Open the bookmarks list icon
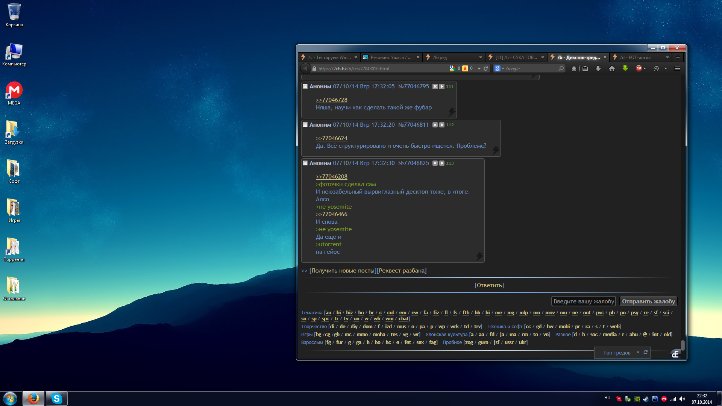Image resolution: width=722 pixels, height=406 pixels. pos(585,68)
